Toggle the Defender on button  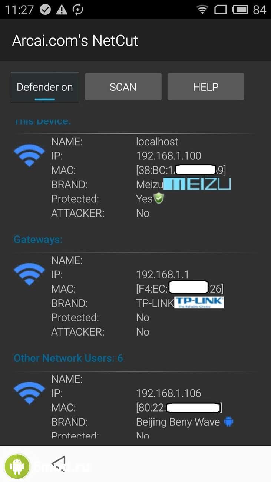pos(45,87)
